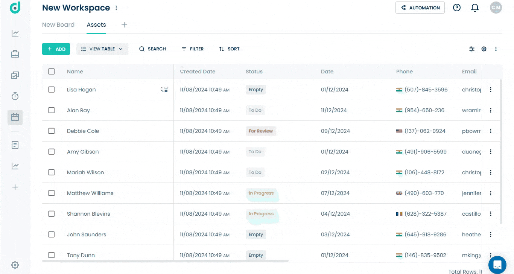Open the notifications bell
Screen dimensions: 514x274
pos(475,8)
